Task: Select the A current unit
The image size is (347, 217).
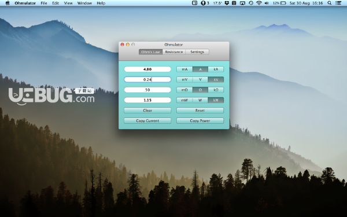Action: pyautogui.click(x=200, y=69)
